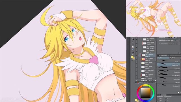Screen dimensions: 181x102
Task: Select the yellow main color swatch in toolbar
Action: click(x=132, y=57)
